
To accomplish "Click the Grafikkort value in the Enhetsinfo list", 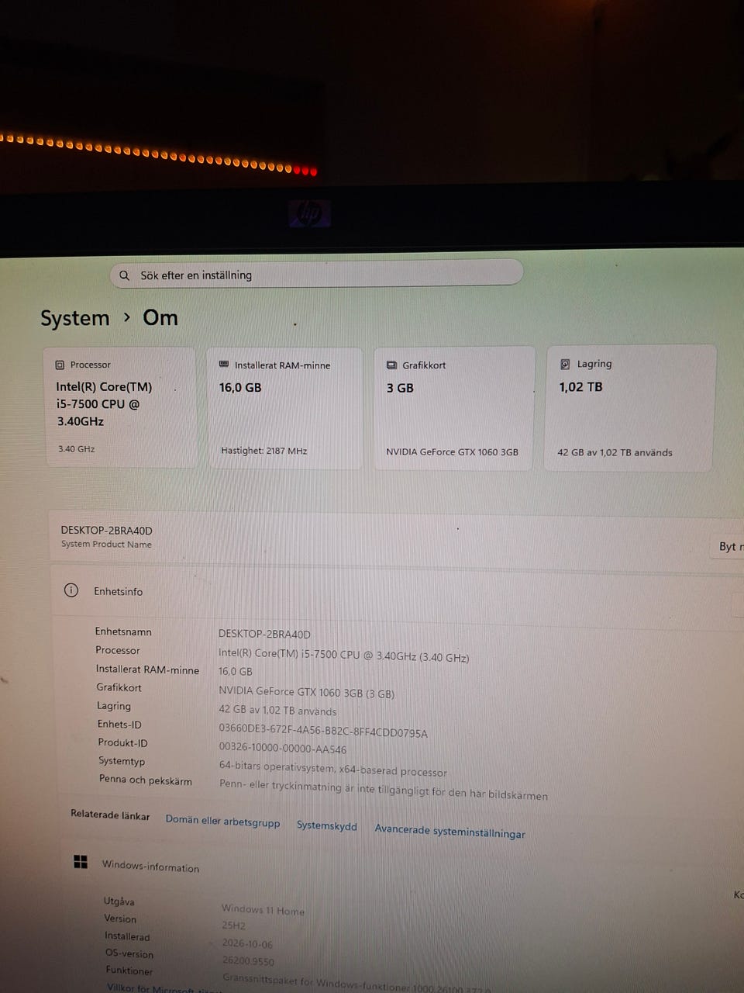I will 307,692.
